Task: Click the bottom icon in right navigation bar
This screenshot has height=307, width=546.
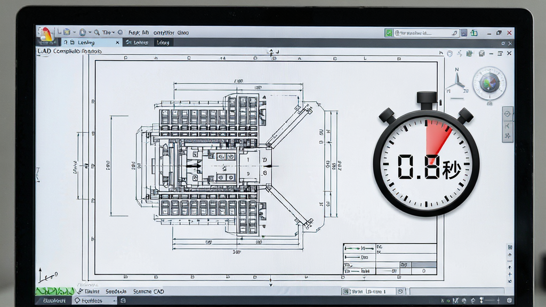Action: point(508,136)
